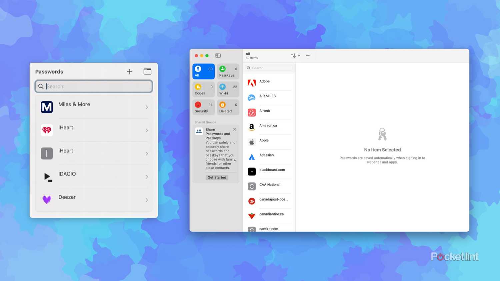Image resolution: width=500 pixels, height=281 pixels.
Task: Click the Search field in Passwords popup
Action: [94, 86]
